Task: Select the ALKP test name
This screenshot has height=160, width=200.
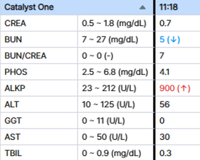Action: point(15,88)
